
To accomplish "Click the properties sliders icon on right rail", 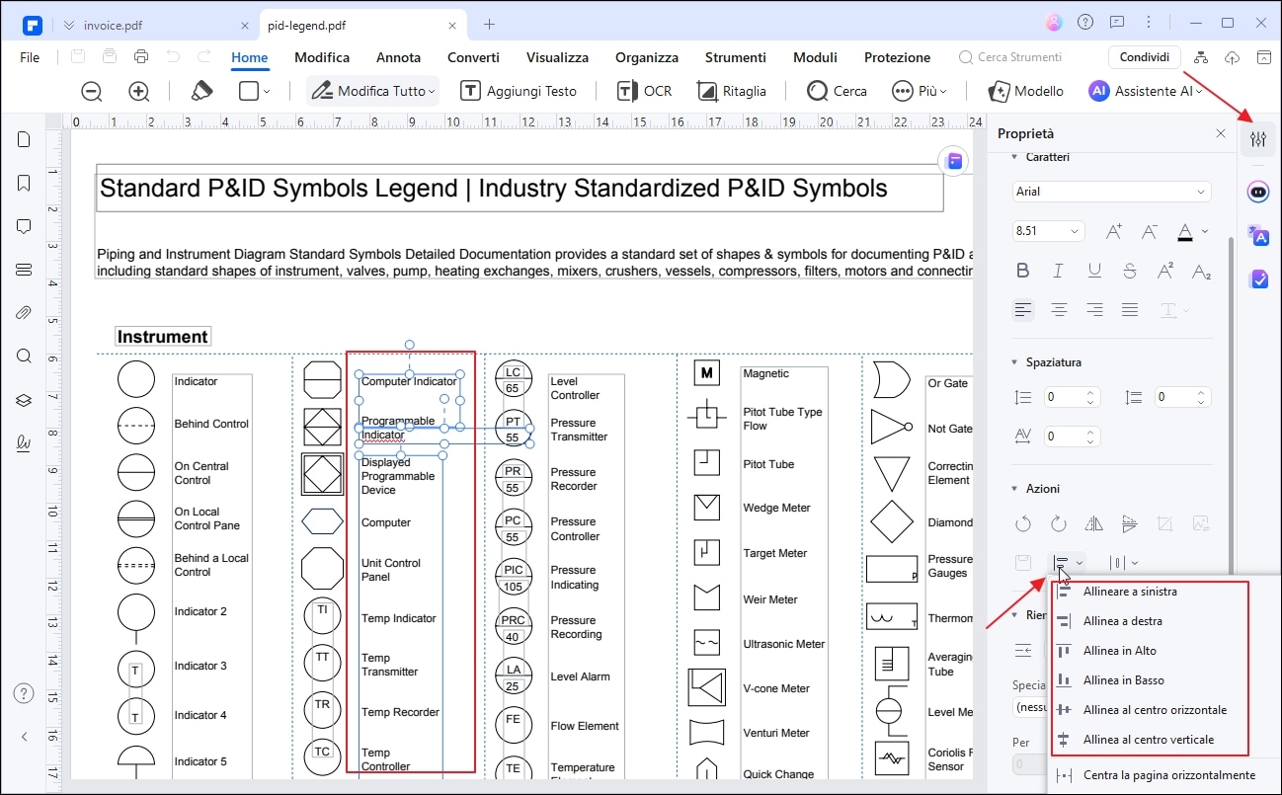I will [1257, 139].
